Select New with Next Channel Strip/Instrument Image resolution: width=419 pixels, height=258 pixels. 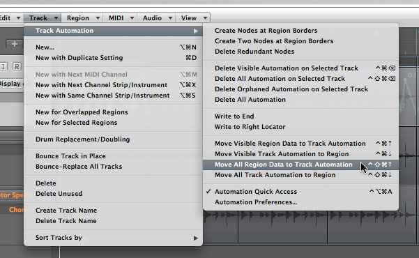(x=113, y=85)
